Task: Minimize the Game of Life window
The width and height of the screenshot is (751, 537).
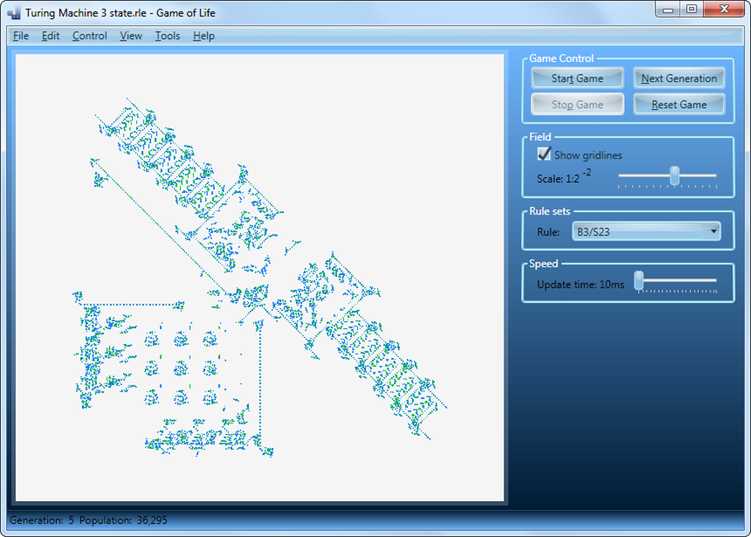Action: (668, 9)
